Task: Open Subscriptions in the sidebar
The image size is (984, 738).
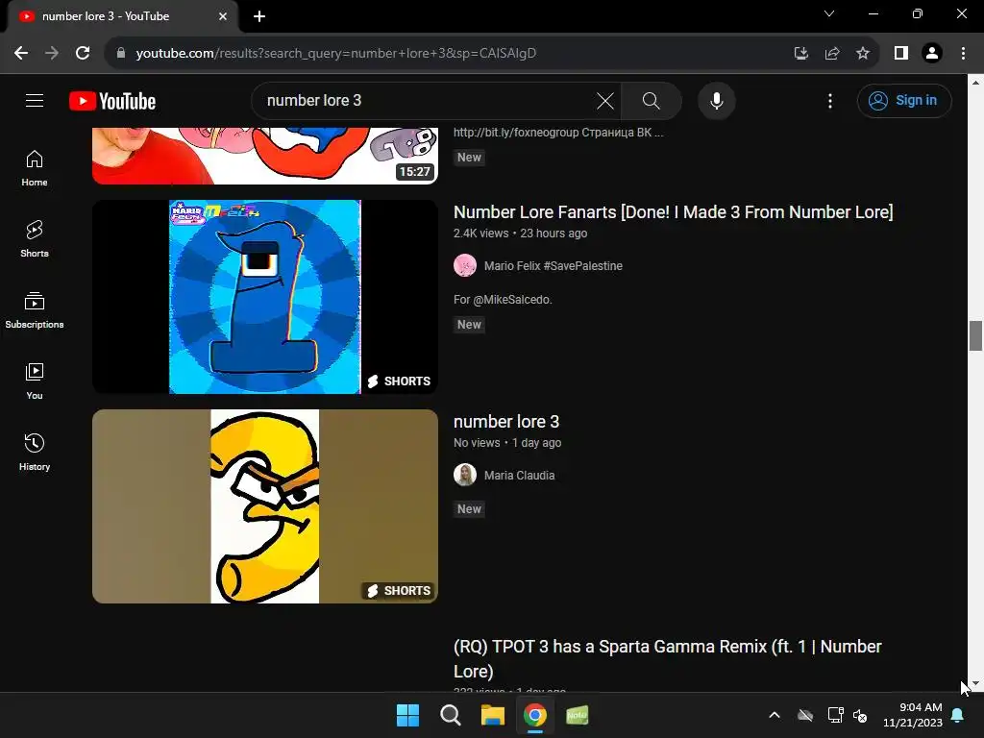Action: pos(35,310)
